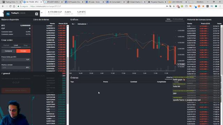The height and width of the screenshot is (125, 223).
Task: Close the Trading Chile browser tab
Action: 20,2
